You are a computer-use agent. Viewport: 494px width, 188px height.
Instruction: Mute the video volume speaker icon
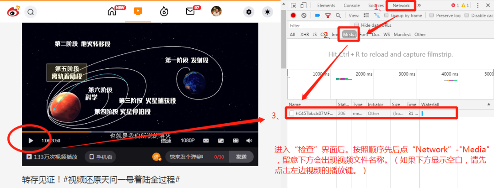click(249, 141)
